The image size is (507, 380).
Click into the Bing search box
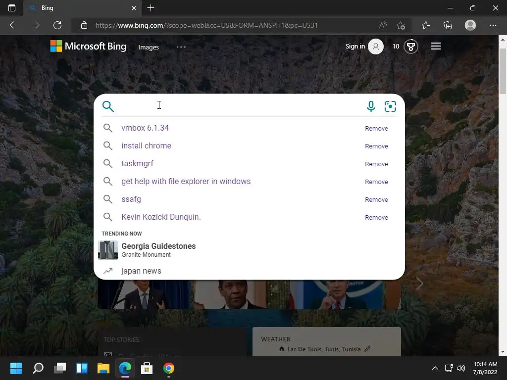click(x=239, y=106)
